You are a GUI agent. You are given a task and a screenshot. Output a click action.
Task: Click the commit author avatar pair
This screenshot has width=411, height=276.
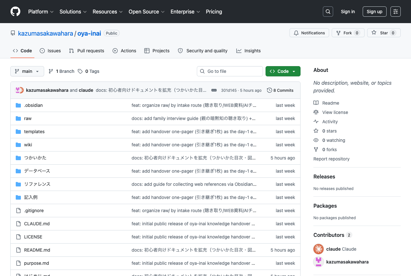tap(20, 90)
